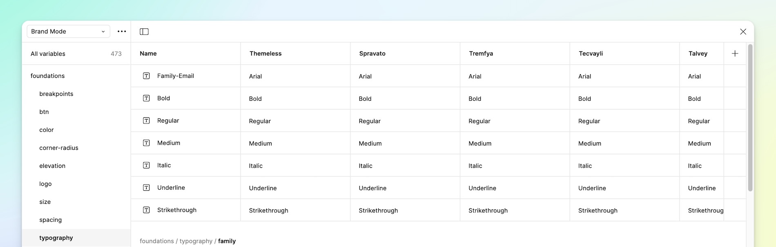The height and width of the screenshot is (247, 776).
Task: Click the typography breadcrumb link
Action: (x=196, y=241)
